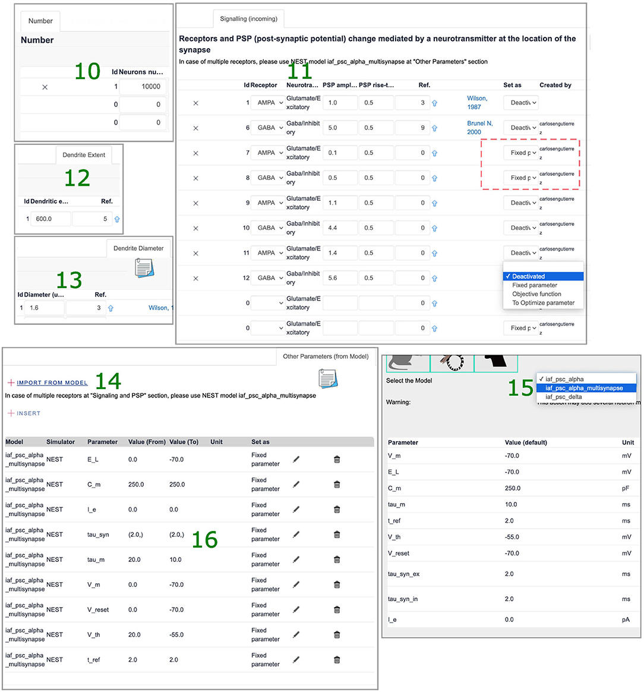Remove receptor row with Id 10
Viewport: 644px width, 692px height.
(195, 229)
